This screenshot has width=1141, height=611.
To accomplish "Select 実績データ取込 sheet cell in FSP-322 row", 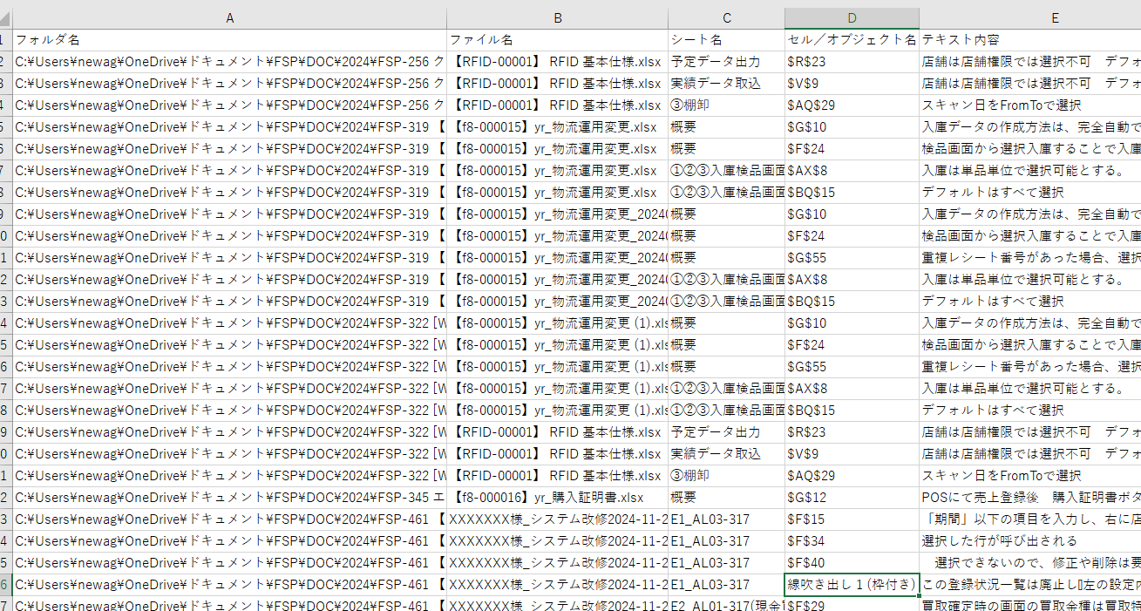I will coord(727,454).
